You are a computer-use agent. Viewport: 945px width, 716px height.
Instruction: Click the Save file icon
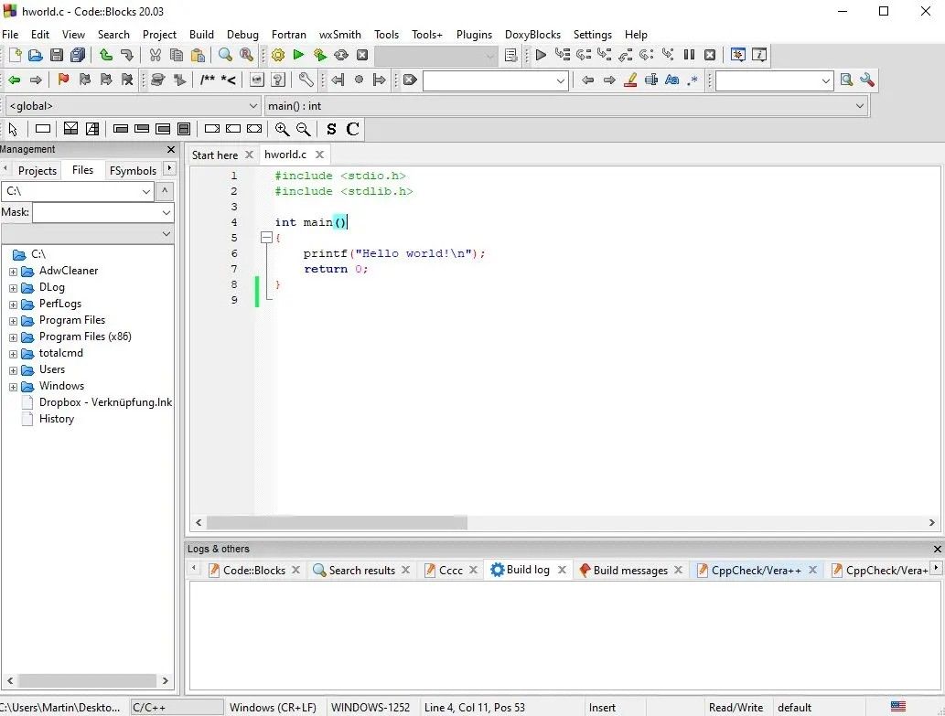pos(57,56)
